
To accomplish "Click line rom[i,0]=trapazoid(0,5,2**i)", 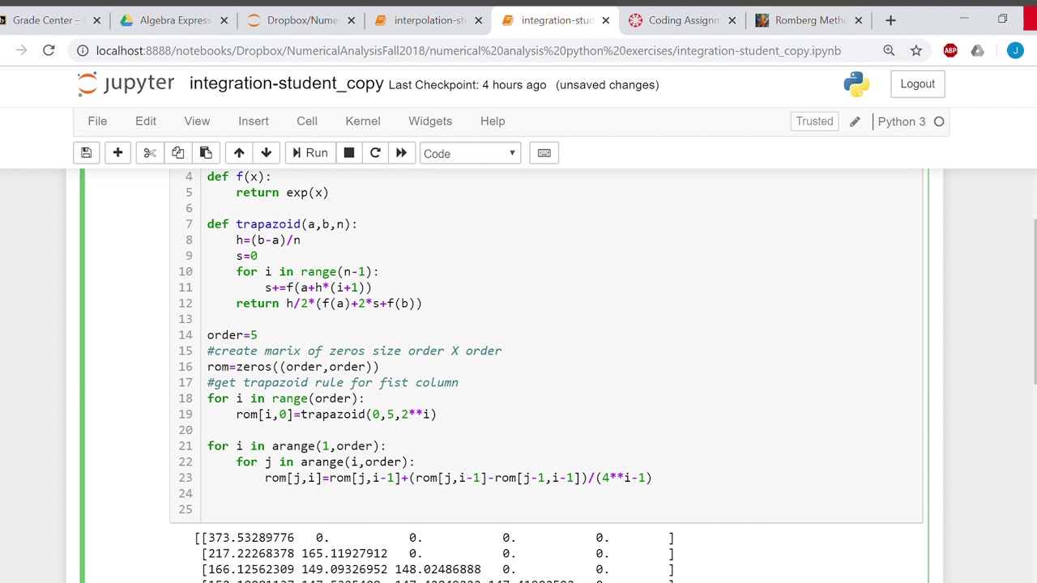I will pos(336,414).
